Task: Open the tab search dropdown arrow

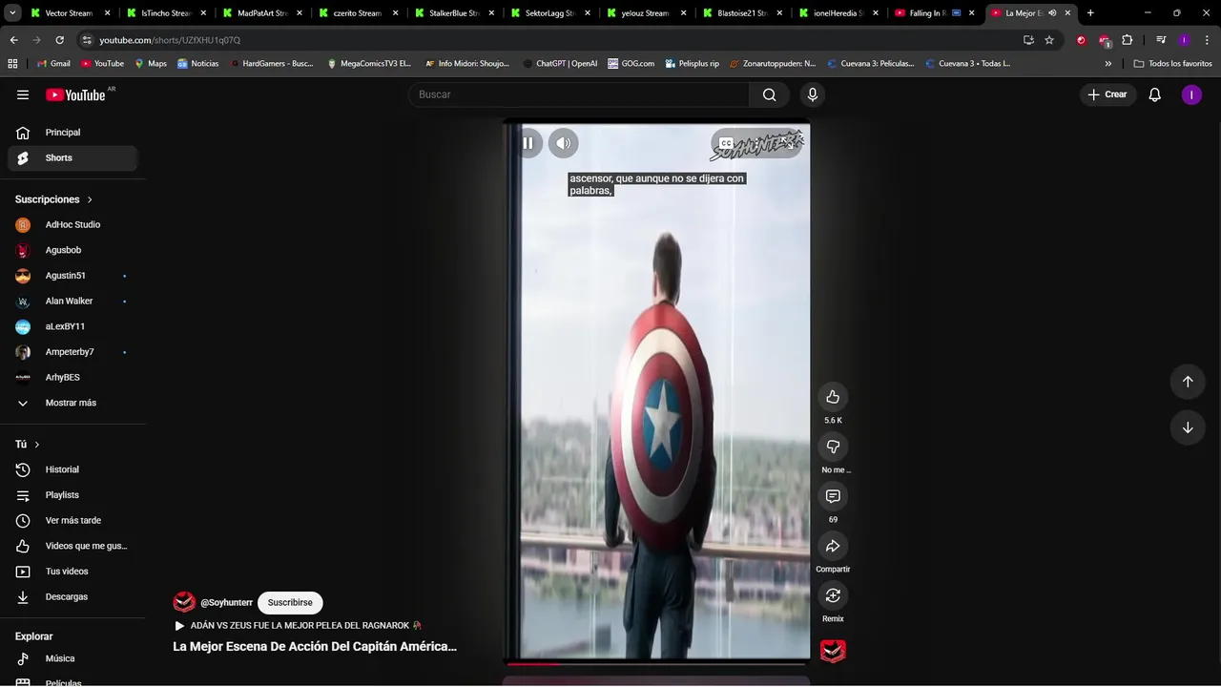Action: [11, 13]
